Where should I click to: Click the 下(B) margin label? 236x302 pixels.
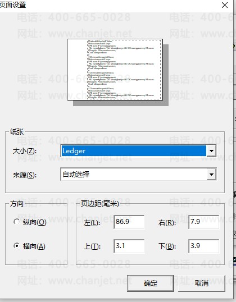pyautogui.click(x=167, y=246)
